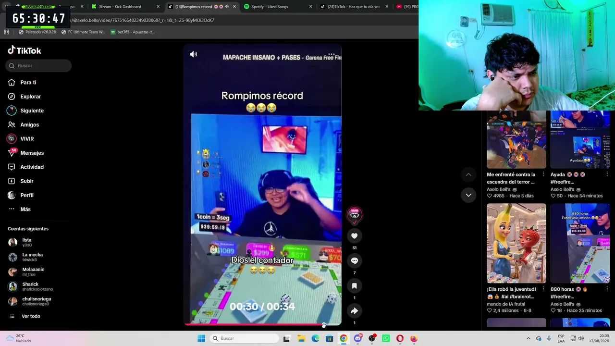
Task: Switch to the Stream - Kick Dashboard tab
Action: pyautogui.click(x=126, y=7)
